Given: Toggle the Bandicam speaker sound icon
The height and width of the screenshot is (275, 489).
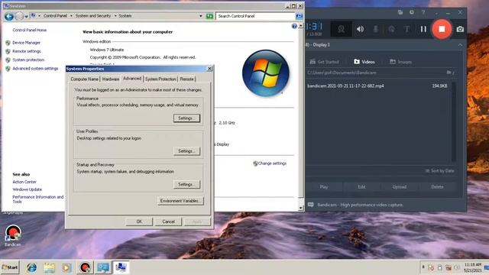Looking at the screenshot, I should pos(360,29).
